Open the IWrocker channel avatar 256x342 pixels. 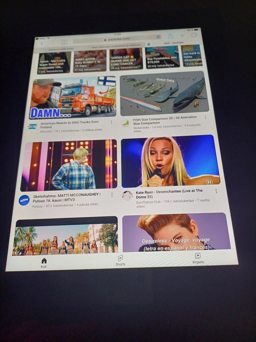pyautogui.click(x=33, y=127)
